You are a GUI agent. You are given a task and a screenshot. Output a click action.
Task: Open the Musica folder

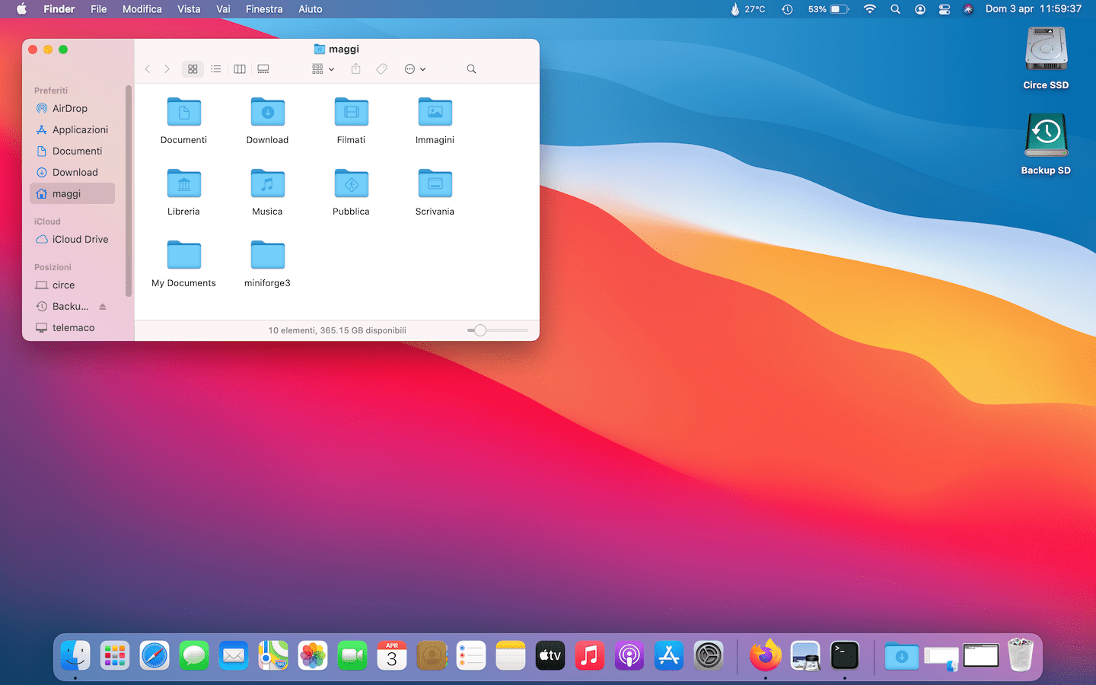pos(267,184)
